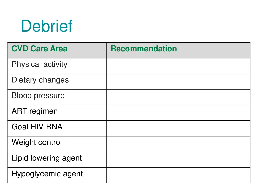
Task: Click the Weight control cell
Action: click(x=57, y=144)
